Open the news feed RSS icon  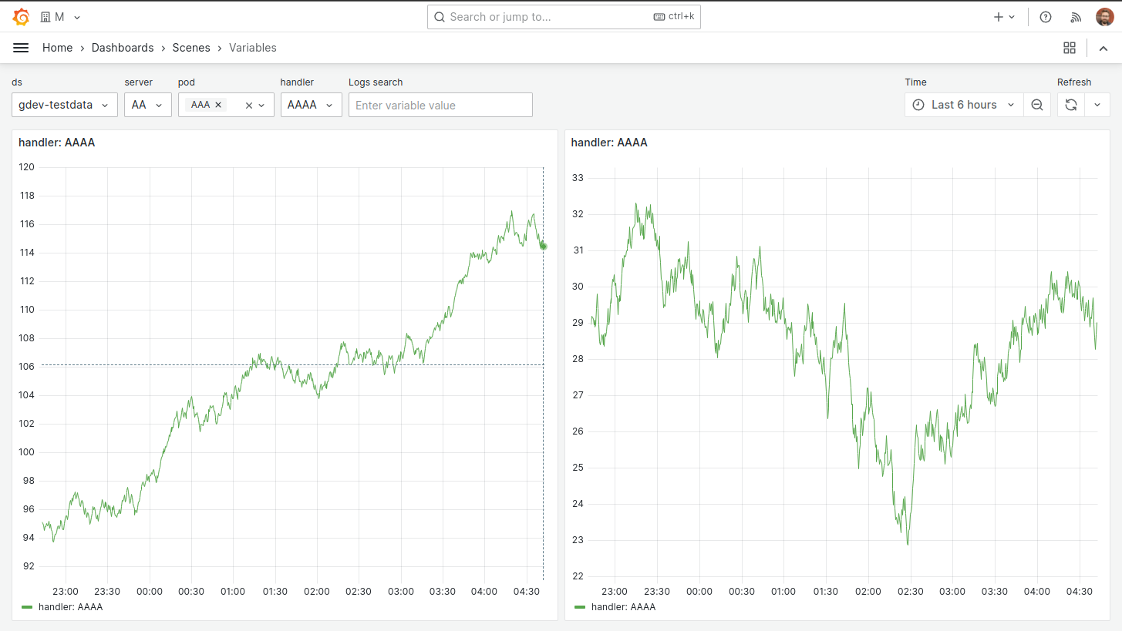point(1076,16)
